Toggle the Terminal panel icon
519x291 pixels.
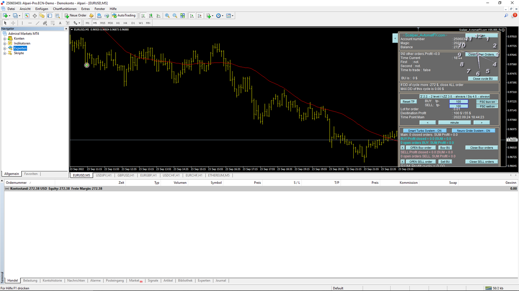pos(50,16)
